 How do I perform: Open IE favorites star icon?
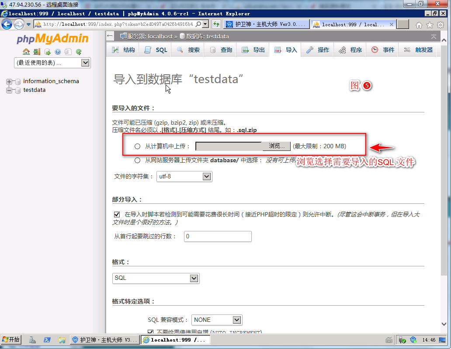click(x=430, y=25)
